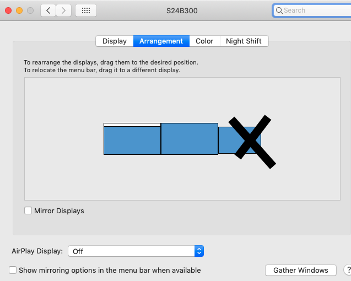Image resolution: width=351 pixels, height=281 pixels.
Task: Switch to the Display tab
Action: pyautogui.click(x=115, y=41)
